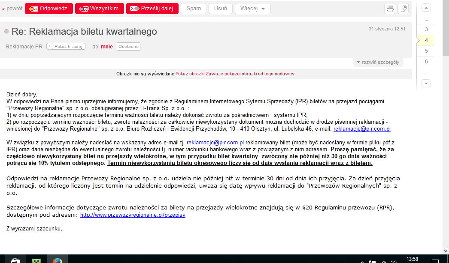This screenshot has width=449, height=263.
Task: Click the volume icon in system tray
Action: (393, 261)
